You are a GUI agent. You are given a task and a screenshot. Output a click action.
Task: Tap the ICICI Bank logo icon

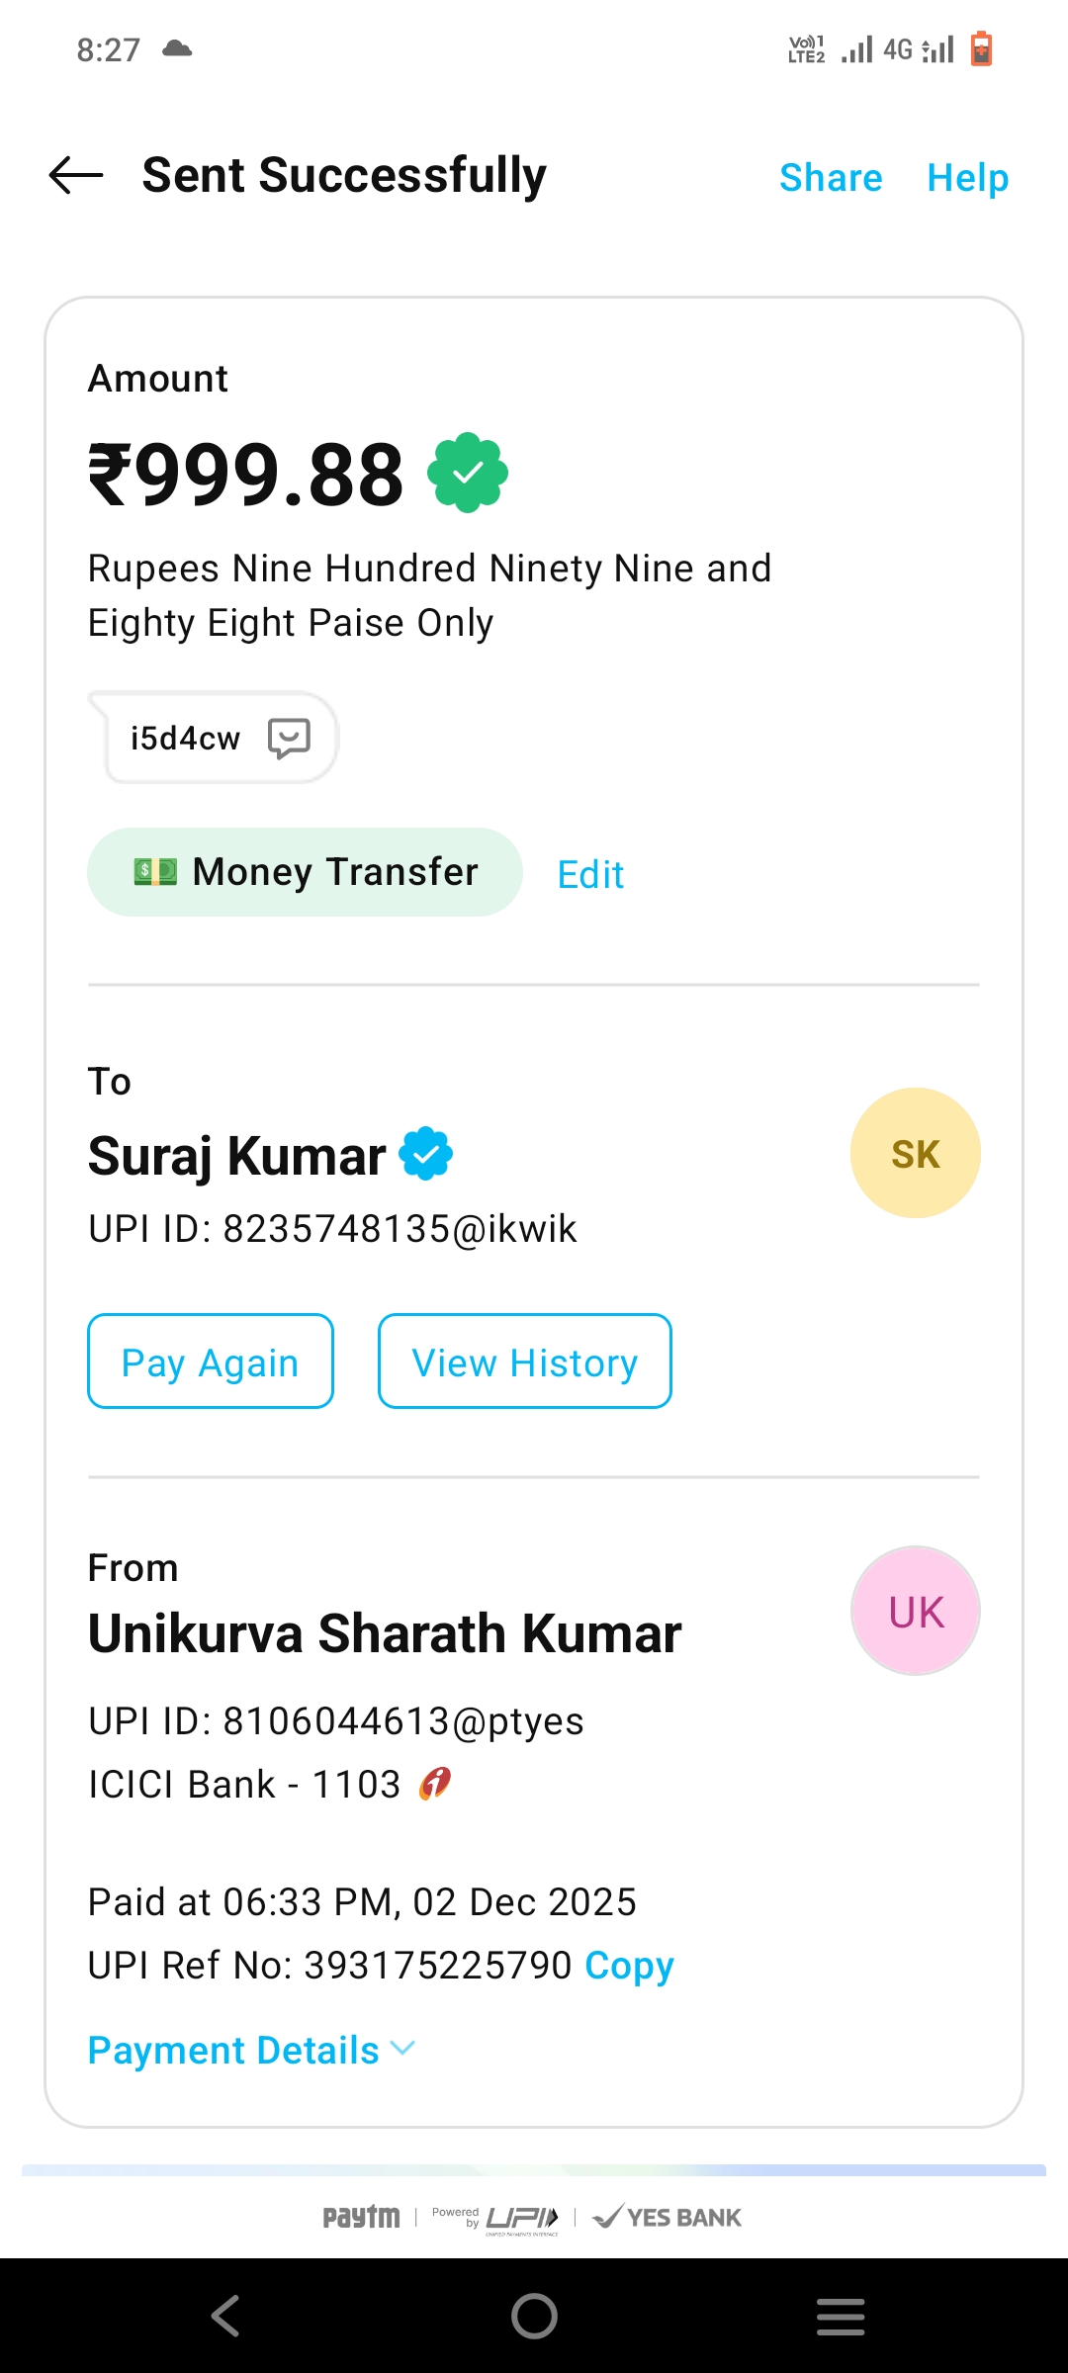[435, 1784]
